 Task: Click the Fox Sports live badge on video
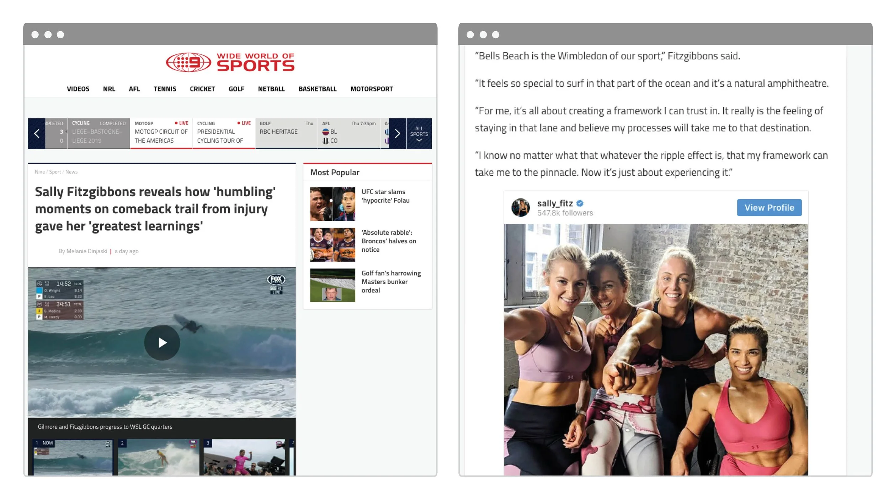pyautogui.click(x=276, y=284)
